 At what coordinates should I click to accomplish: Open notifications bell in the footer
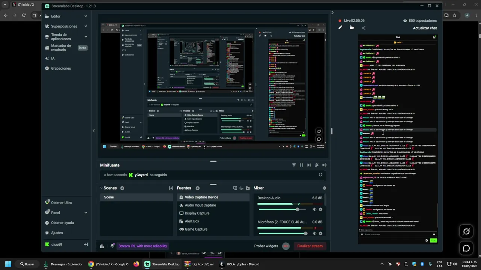(112, 246)
